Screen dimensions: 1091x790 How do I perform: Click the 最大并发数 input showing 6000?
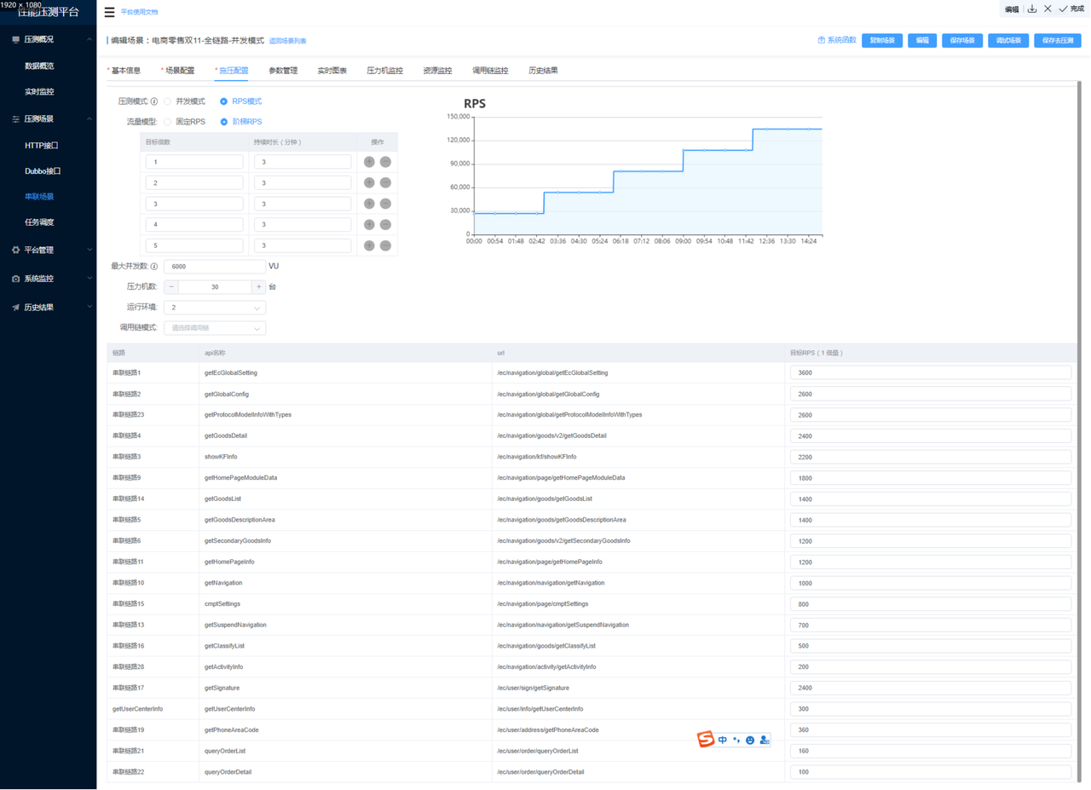(215, 267)
